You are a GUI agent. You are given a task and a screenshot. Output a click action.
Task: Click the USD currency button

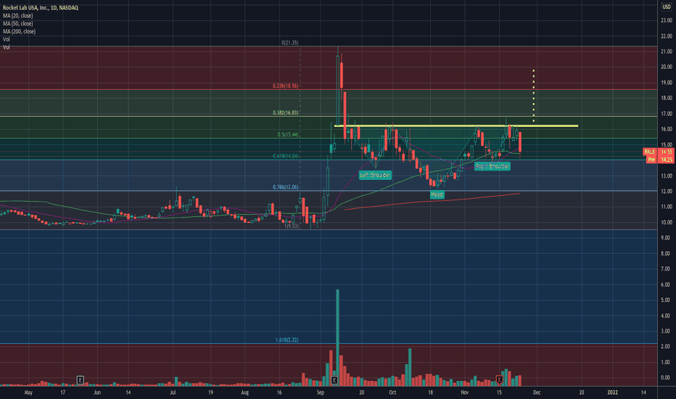pos(667,7)
